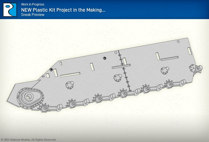The height and width of the screenshot is (142, 209).
Task: Open the "NEW Plastic Kit Project" title
Action: (x=63, y=10)
